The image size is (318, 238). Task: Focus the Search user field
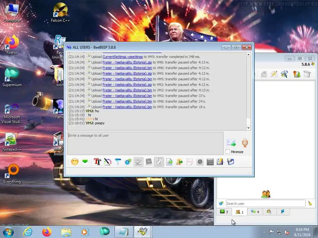266,203
